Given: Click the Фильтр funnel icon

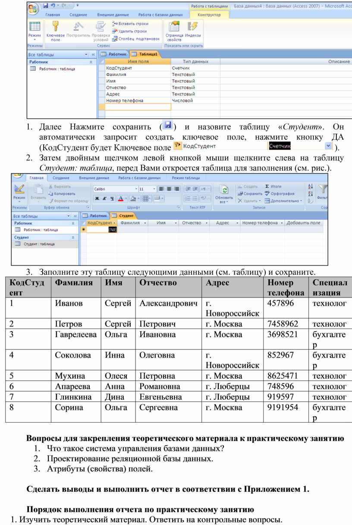Looking at the screenshot, I should tap(323, 189).
